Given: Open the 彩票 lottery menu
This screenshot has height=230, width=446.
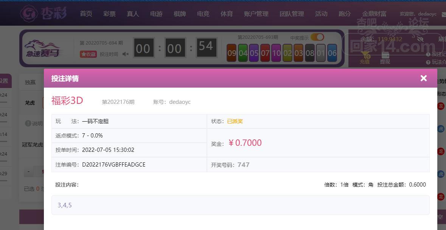Looking at the screenshot, I should coord(109,14).
